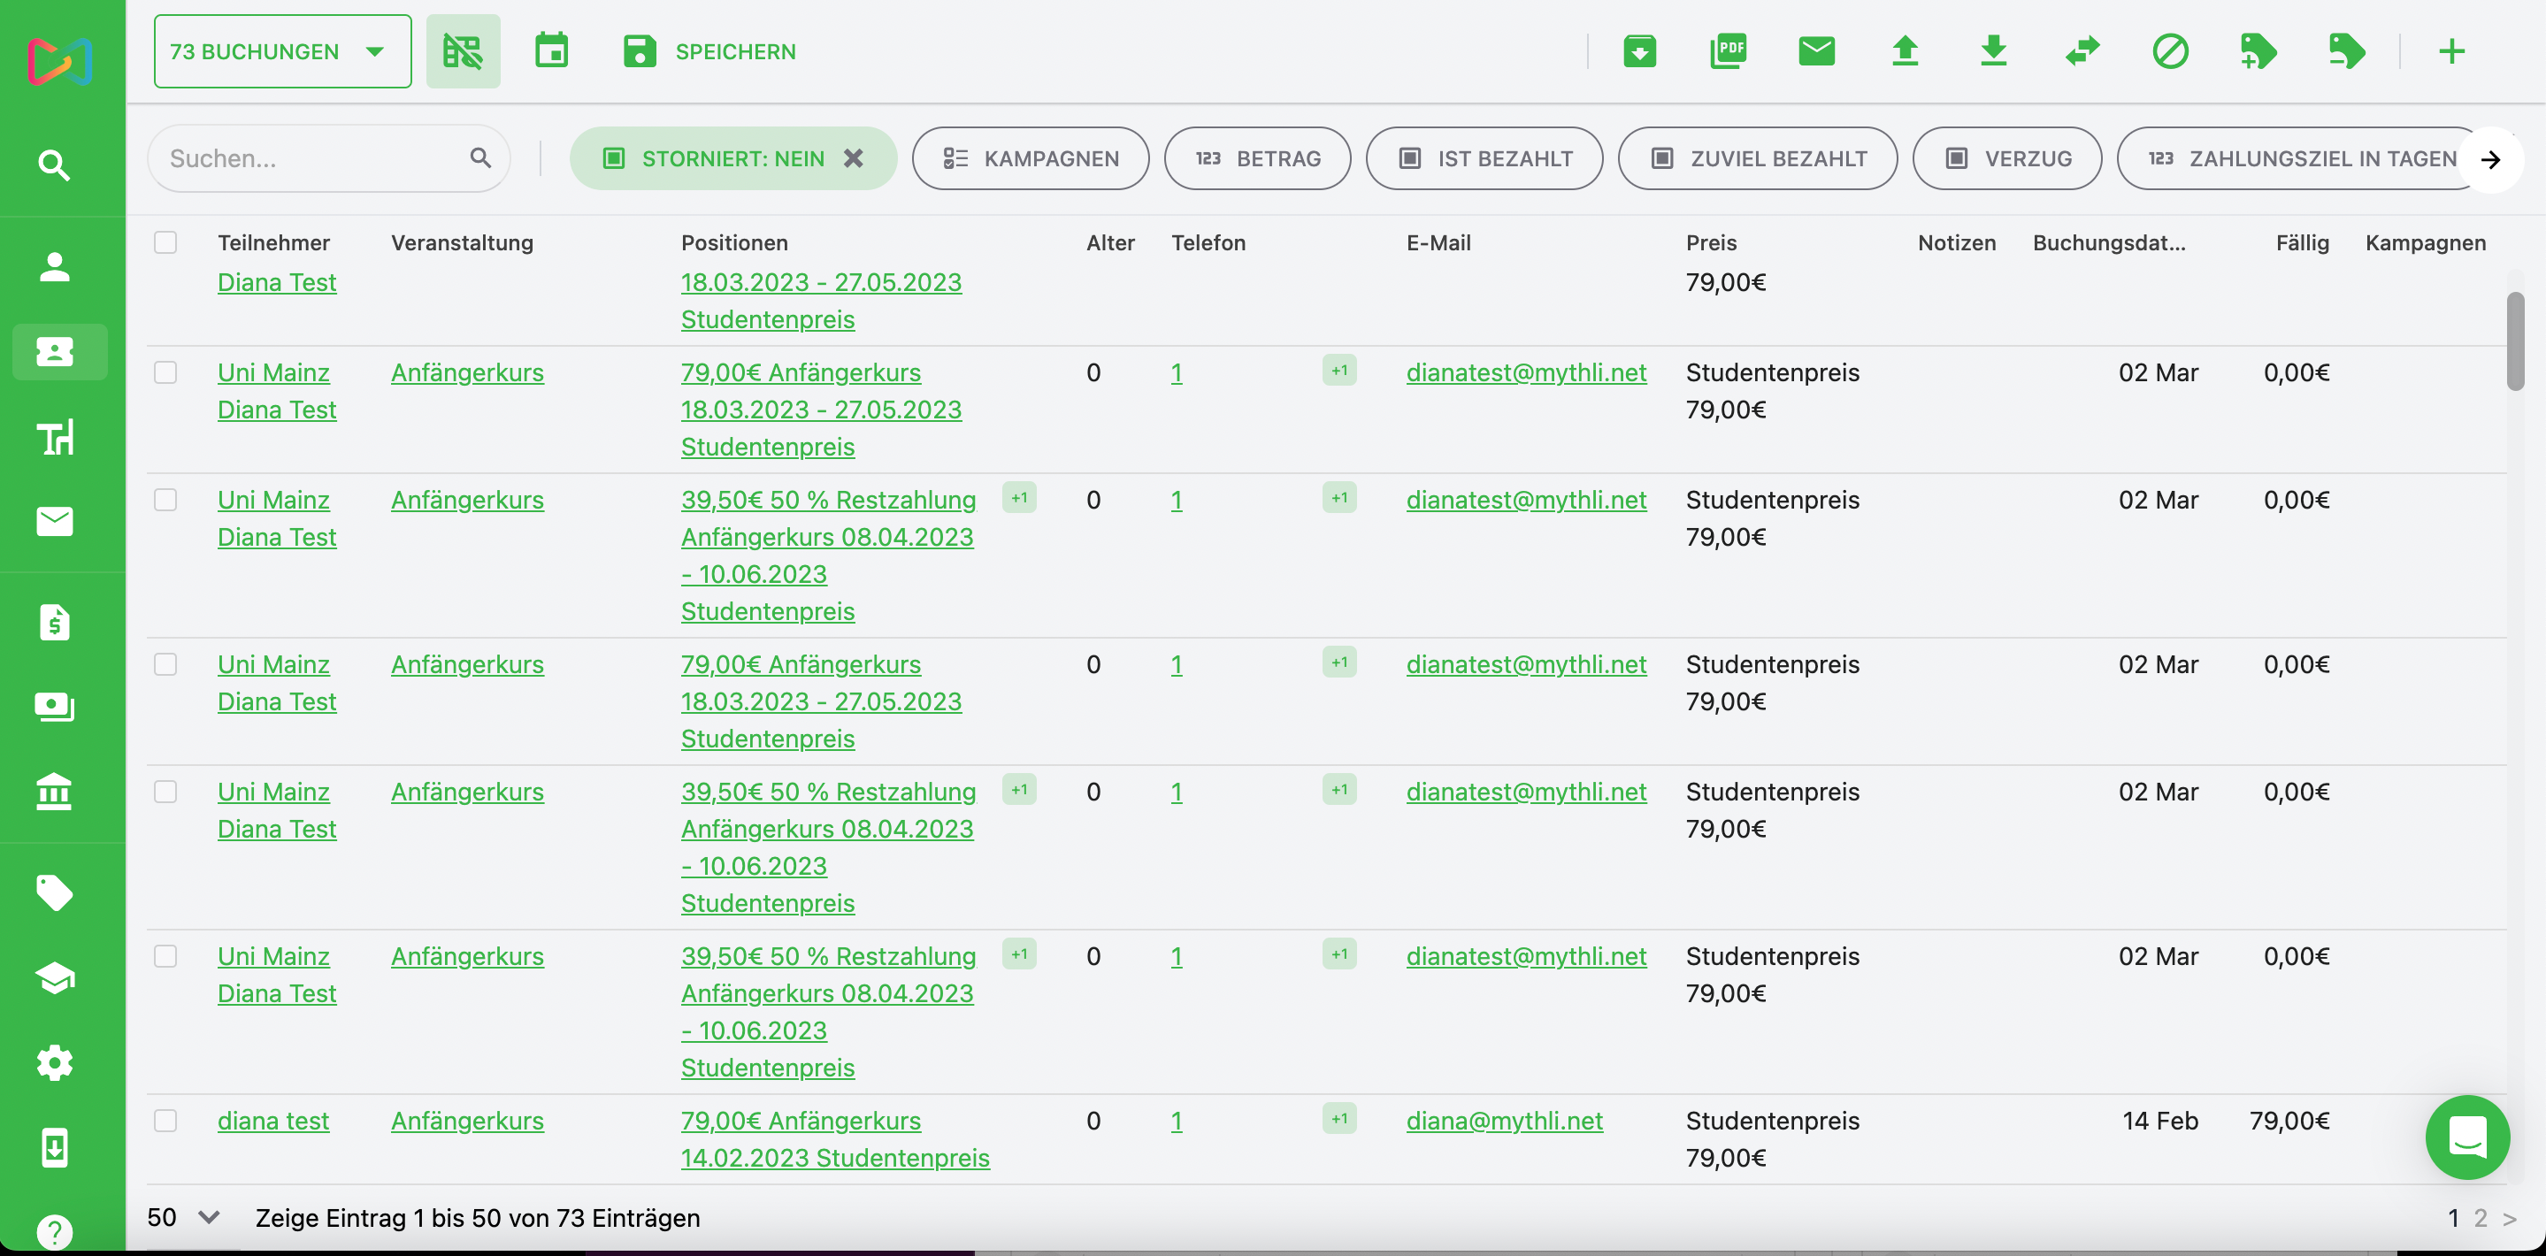Open the settings gear in the sidebar
Image resolution: width=2546 pixels, height=1256 pixels.
pos(56,1062)
